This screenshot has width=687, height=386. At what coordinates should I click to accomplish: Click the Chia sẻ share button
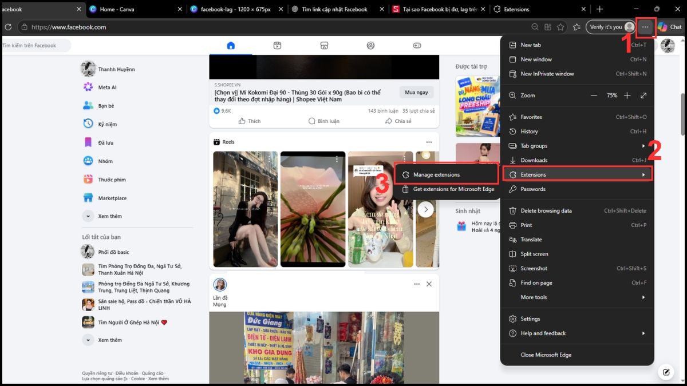398,121
